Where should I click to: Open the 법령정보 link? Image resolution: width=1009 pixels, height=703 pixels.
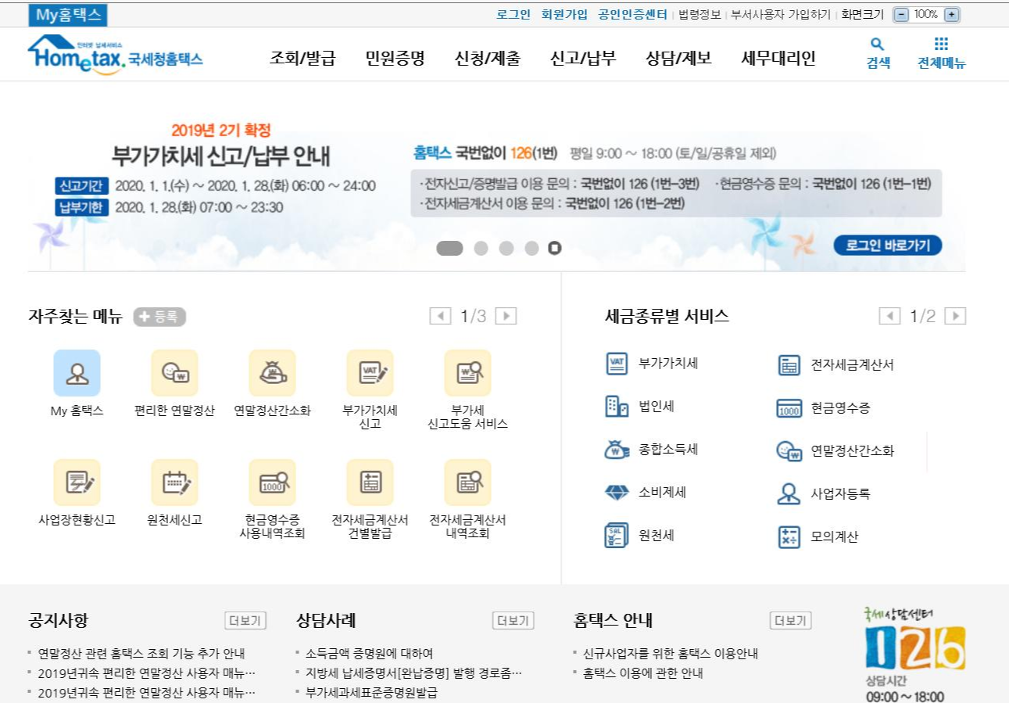700,14
